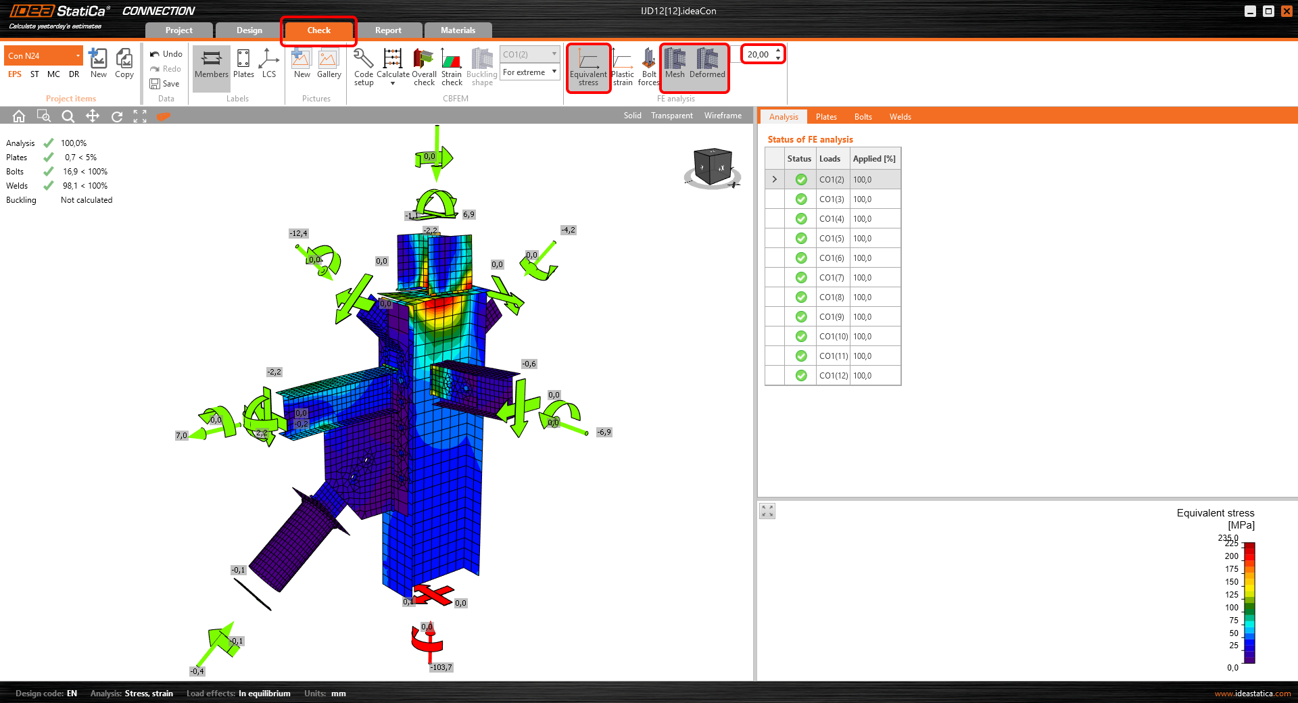Select MC analysis type

pyautogui.click(x=53, y=74)
